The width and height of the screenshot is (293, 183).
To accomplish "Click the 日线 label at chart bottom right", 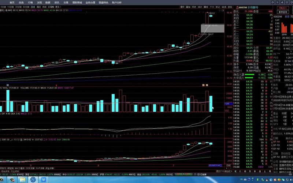I will (229, 165).
